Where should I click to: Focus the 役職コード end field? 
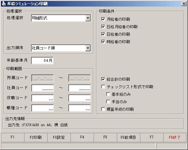click(x=80, y=98)
